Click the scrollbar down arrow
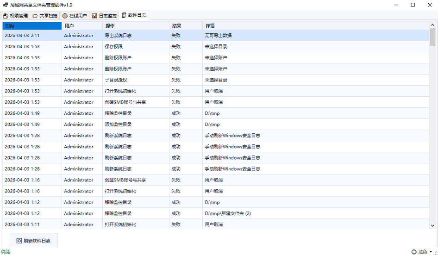 click(432, 225)
